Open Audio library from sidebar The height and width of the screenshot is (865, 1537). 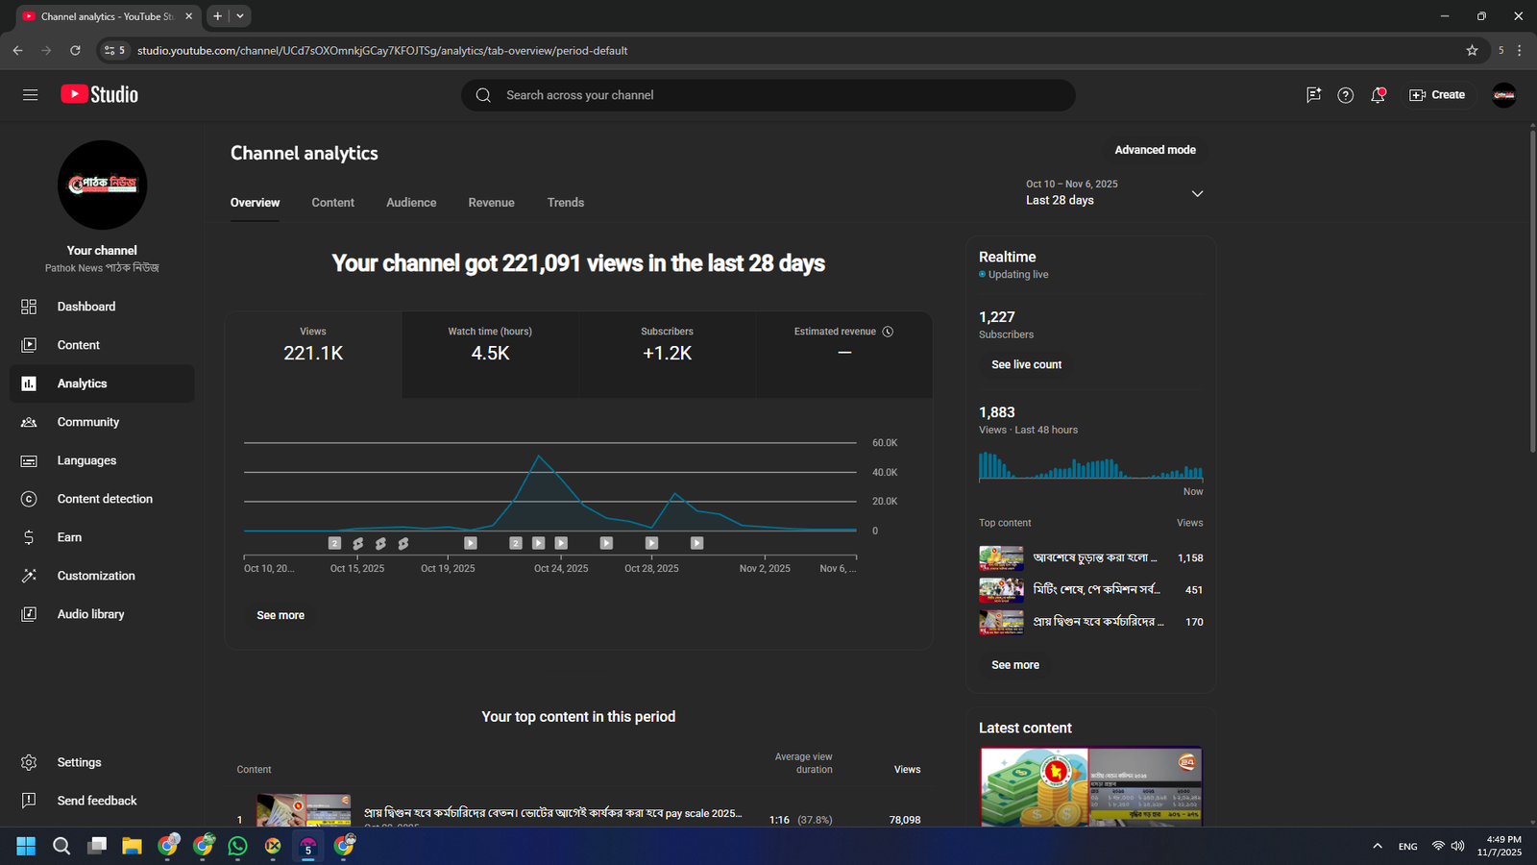pos(90,614)
